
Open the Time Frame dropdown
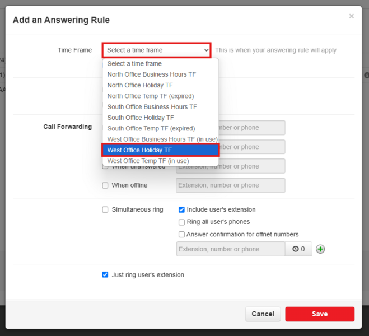pos(157,50)
